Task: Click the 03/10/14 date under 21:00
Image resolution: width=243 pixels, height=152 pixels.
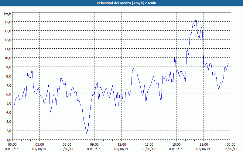Action: click(203, 149)
